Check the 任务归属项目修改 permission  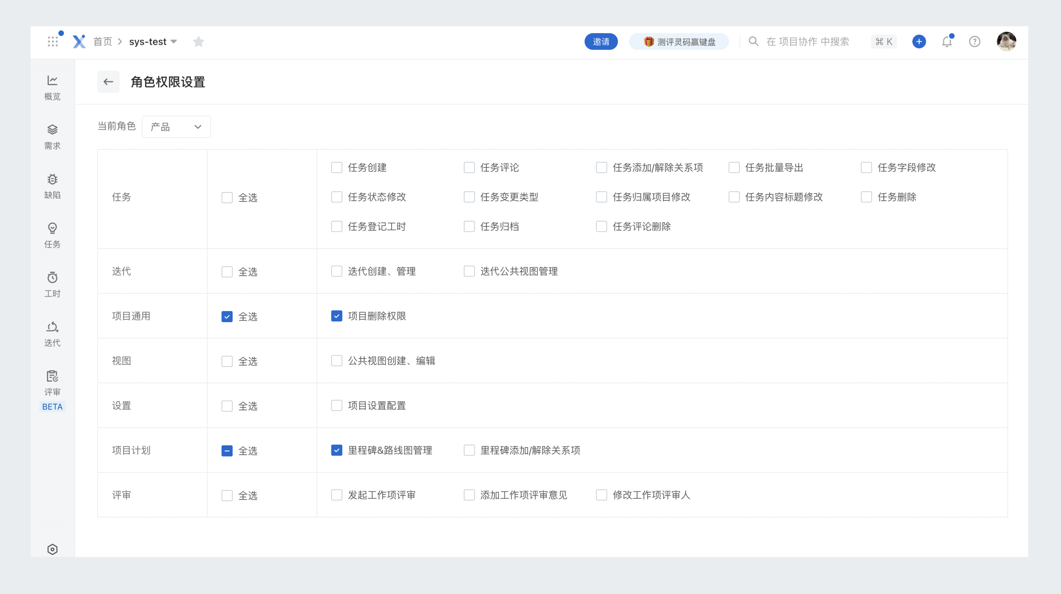601,197
